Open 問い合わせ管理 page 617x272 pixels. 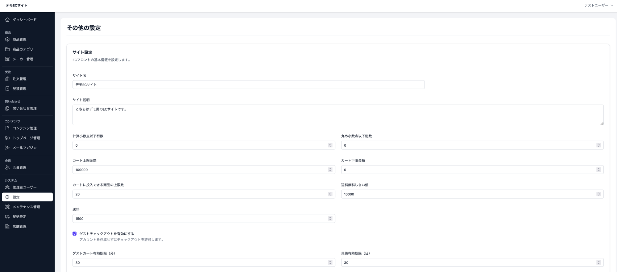point(27,108)
